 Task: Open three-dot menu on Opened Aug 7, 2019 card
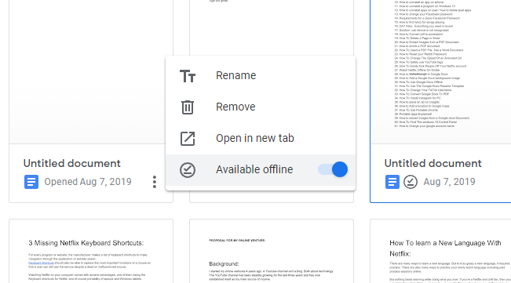click(x=155, y=182)
